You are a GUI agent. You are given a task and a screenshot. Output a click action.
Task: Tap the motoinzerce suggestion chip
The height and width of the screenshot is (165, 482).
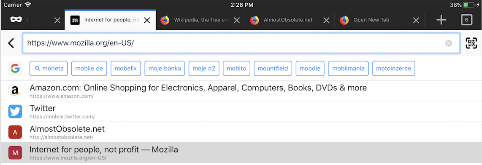(x=393, y=68)
